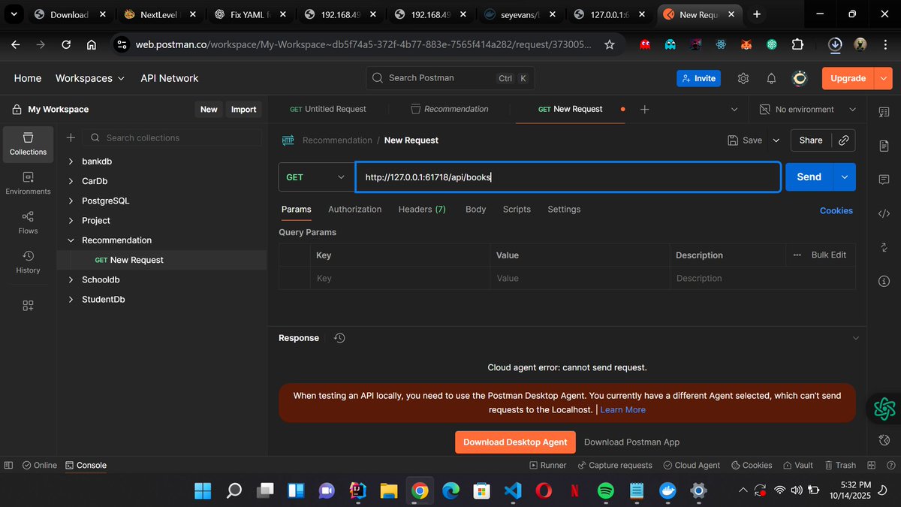Click the Download Postman App link

pyautogui.click(x=632, y=442)
